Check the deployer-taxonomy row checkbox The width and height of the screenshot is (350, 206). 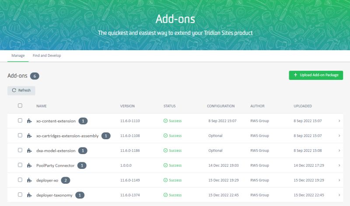pyautogui.click(x=20, y=195)
